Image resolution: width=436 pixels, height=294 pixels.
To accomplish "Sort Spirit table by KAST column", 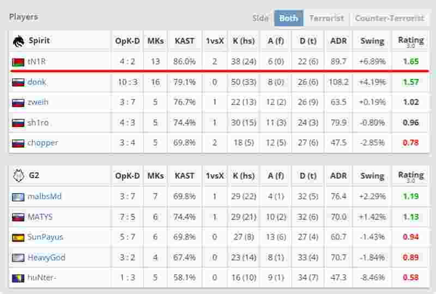I will tap(185, 41).
